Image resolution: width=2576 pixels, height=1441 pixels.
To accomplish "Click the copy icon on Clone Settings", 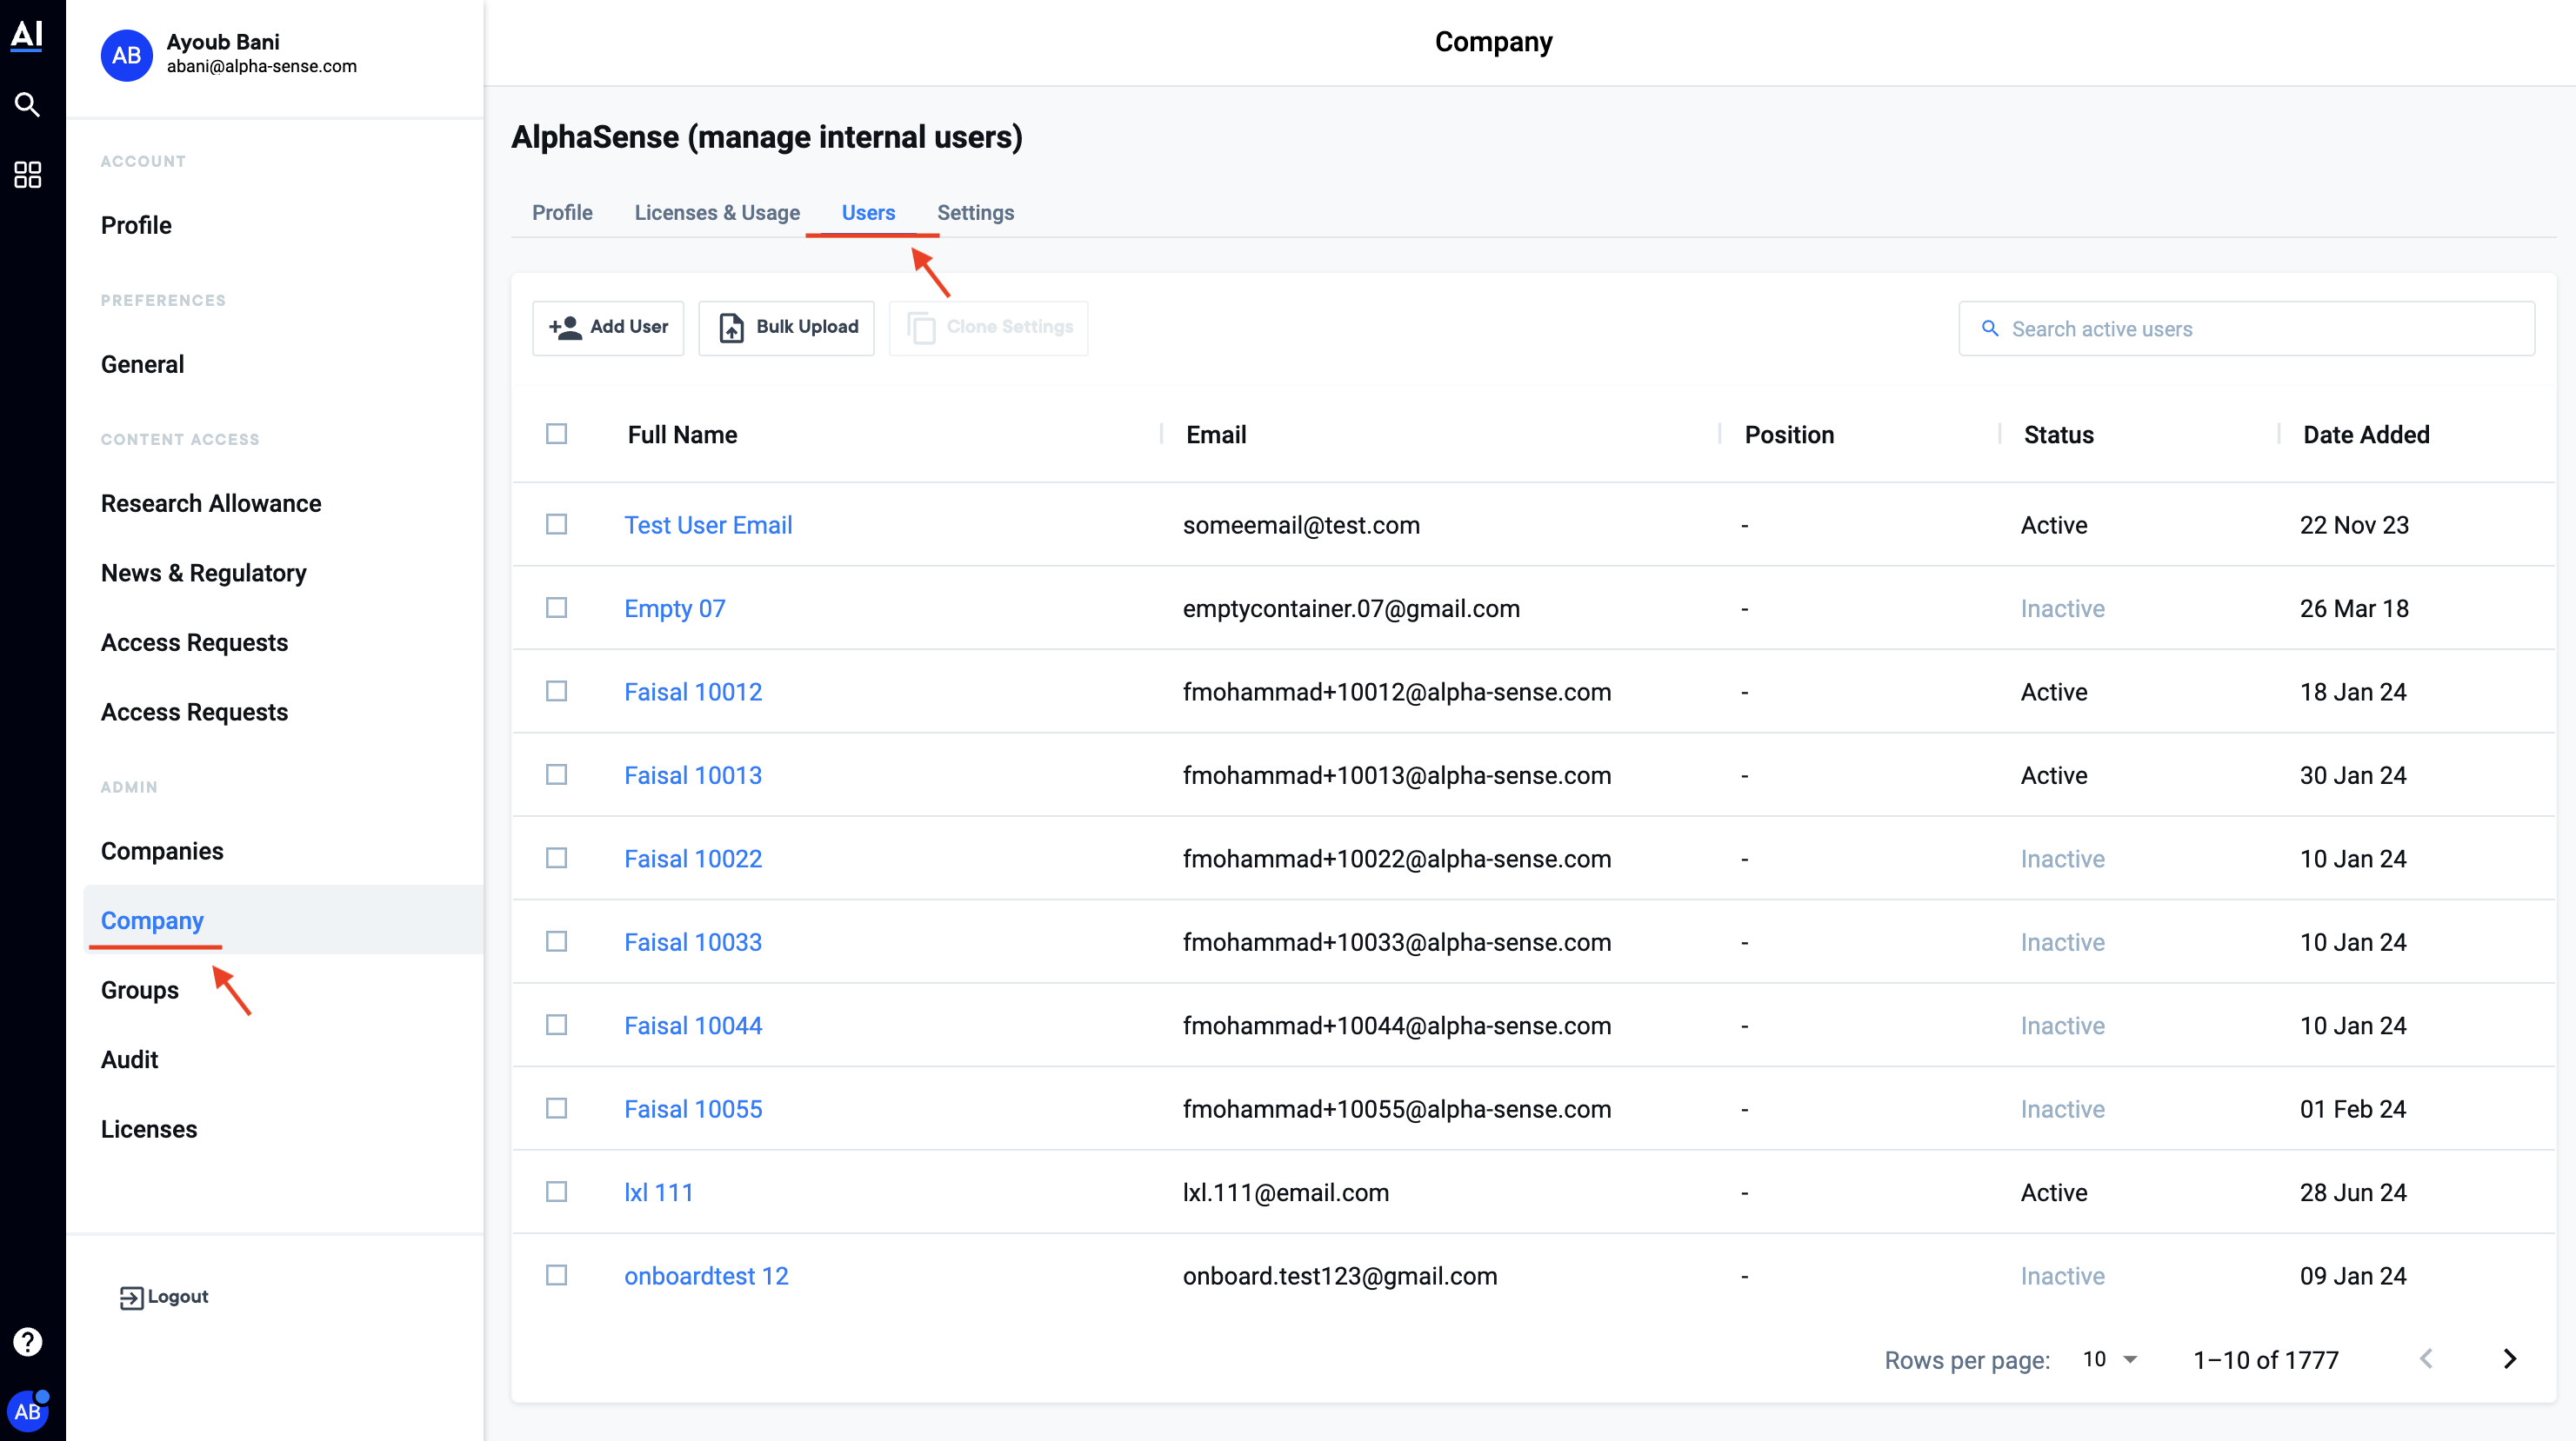I will pyautogui.click(x=921, y=328).
